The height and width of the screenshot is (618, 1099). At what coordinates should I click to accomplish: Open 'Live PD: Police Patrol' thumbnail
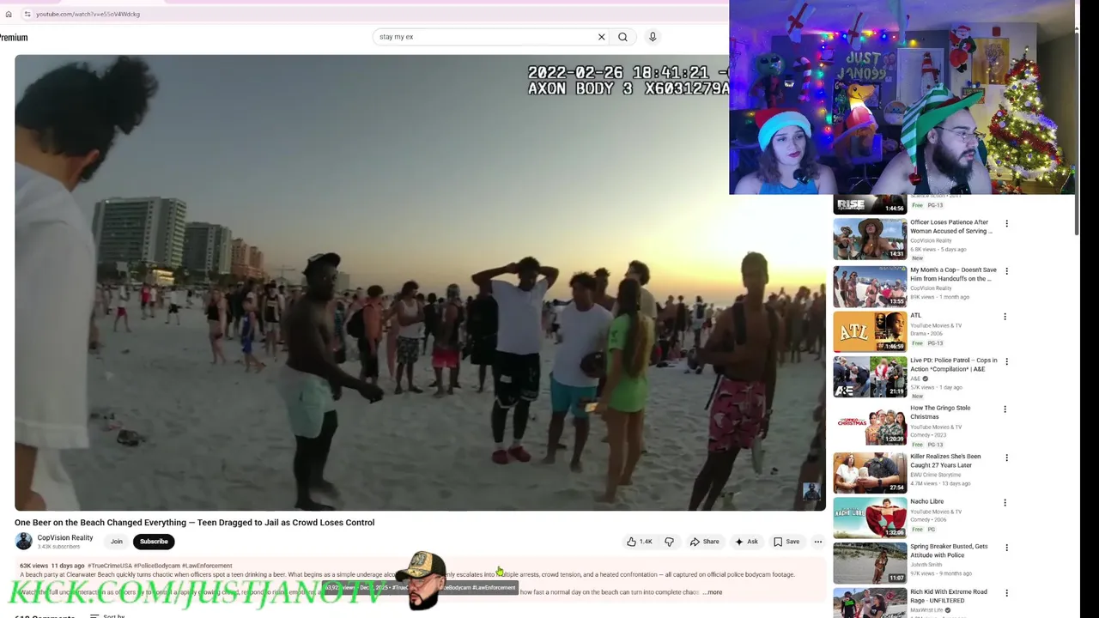(x=870, y=377)
